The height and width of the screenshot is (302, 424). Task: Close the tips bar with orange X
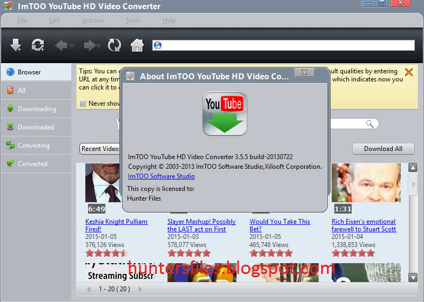(x=408, y=72)
